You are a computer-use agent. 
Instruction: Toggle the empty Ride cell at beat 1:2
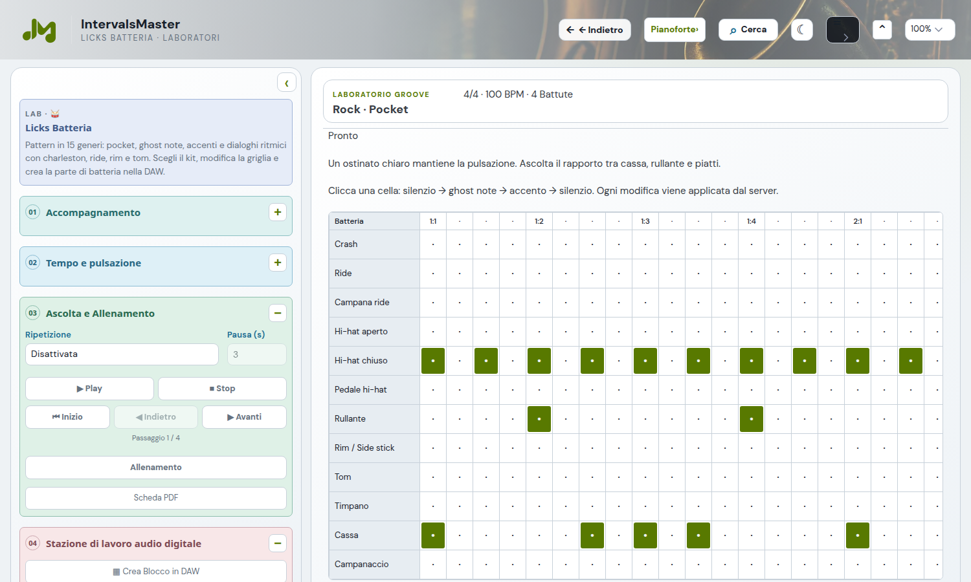pyautogui.click(x=539, y=274)
